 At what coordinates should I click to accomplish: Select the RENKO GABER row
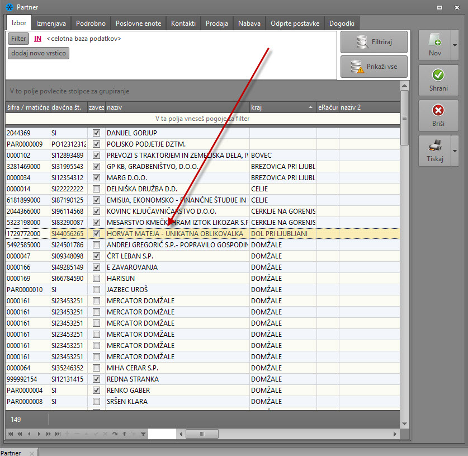coord(202,391)
